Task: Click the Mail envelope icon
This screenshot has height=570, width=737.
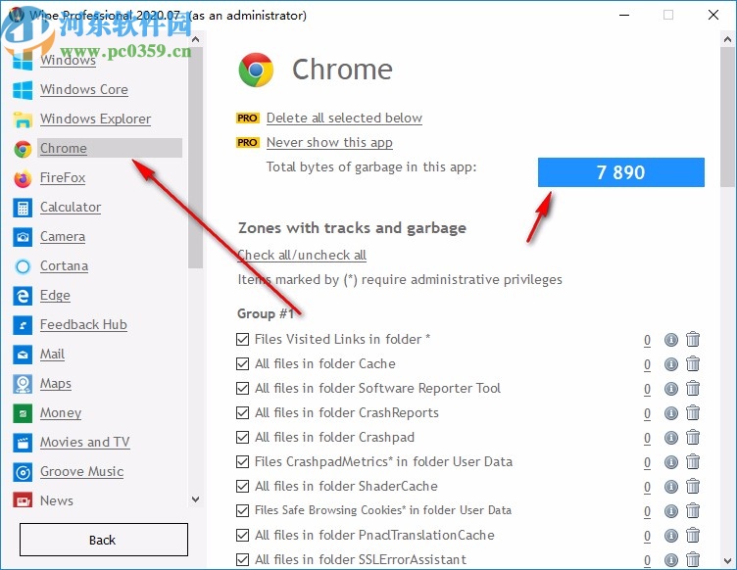Action: 23,355
